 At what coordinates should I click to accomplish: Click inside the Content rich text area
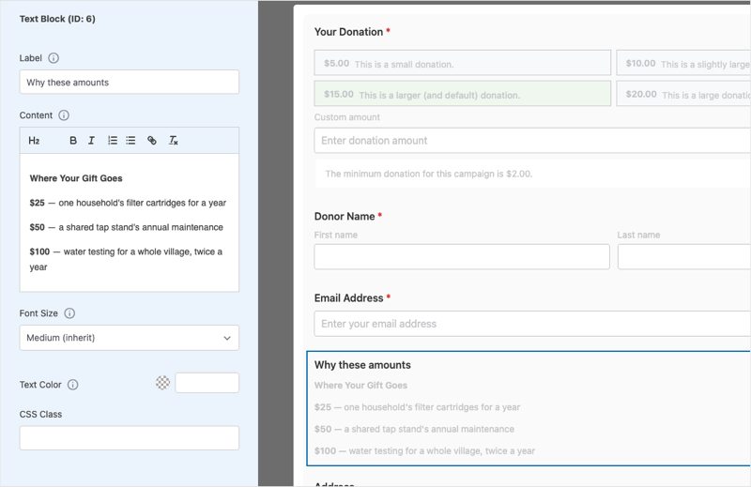click(130, 222)
